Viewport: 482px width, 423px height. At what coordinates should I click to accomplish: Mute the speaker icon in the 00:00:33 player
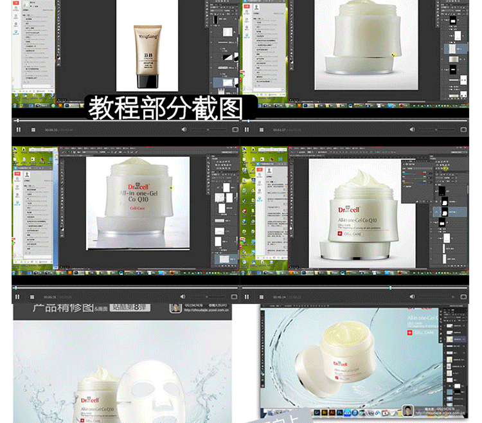pyautogui.click(x=184, y=129)
